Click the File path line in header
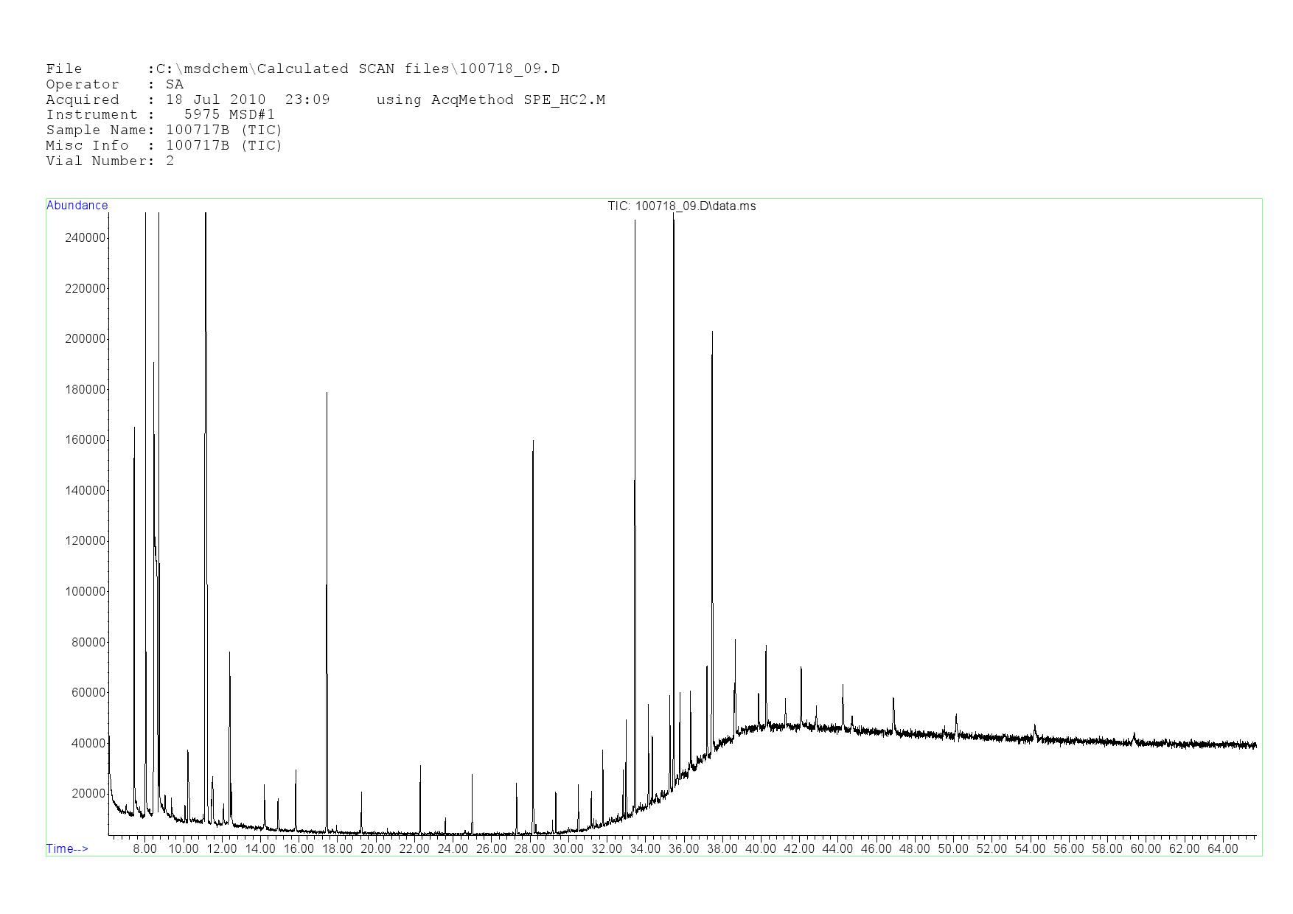Image resolution: width=1293 pixels, height=914 pixels. pos(302,69)
